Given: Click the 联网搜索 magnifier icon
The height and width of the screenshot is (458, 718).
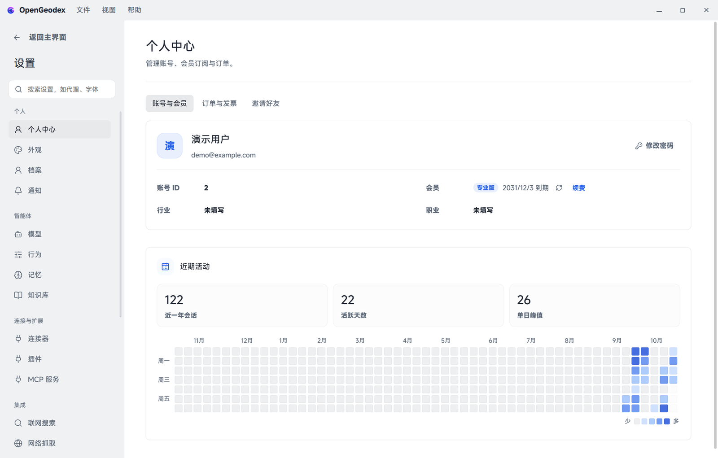Looking at the screenshot, I should [x=18, y=423].
